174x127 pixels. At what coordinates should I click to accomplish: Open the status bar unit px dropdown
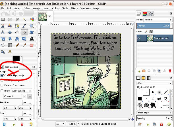(x=60, y=124)
